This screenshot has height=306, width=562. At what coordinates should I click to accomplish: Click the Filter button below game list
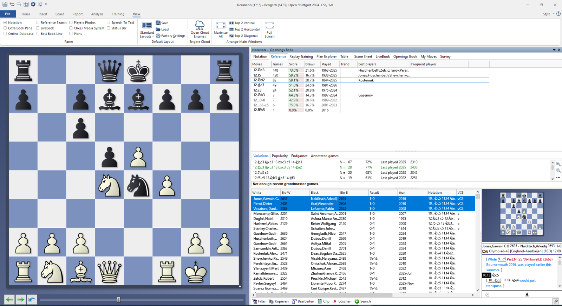tap(260, 301)
